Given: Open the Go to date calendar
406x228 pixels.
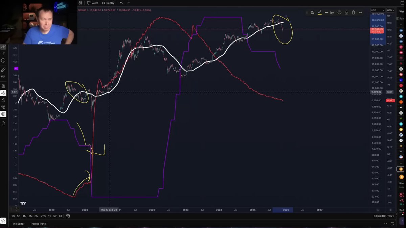Looking at the screenshot, I should [68, 216].
